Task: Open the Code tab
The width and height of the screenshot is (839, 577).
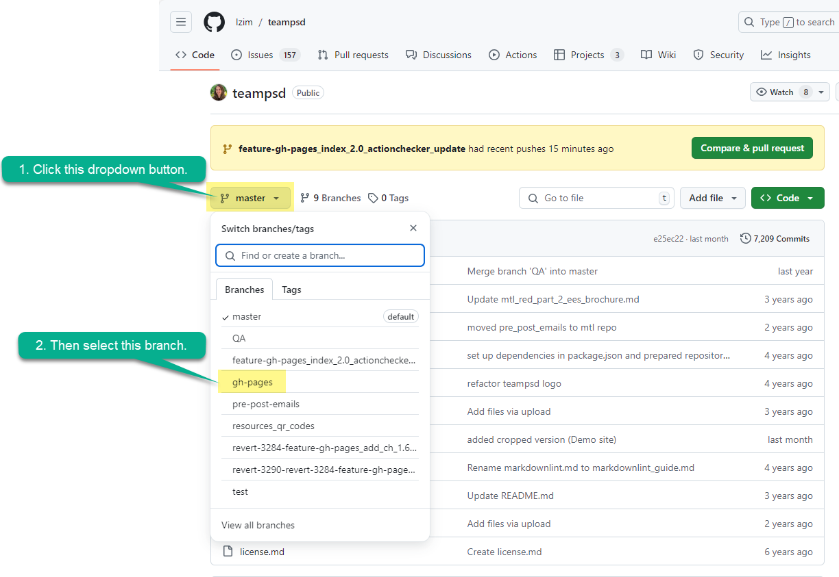Action: click(x=195, y=55)
